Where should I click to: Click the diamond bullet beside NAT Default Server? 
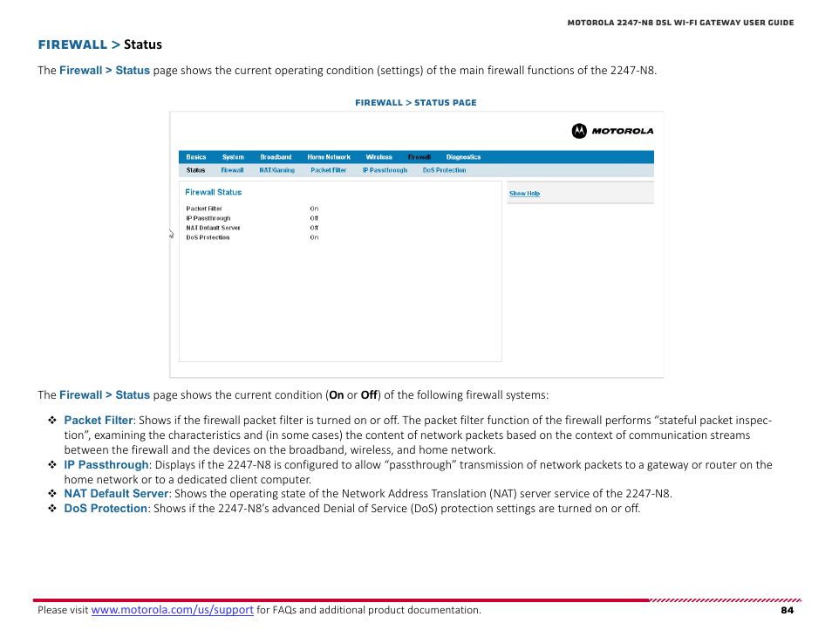(x=51, y=493)
